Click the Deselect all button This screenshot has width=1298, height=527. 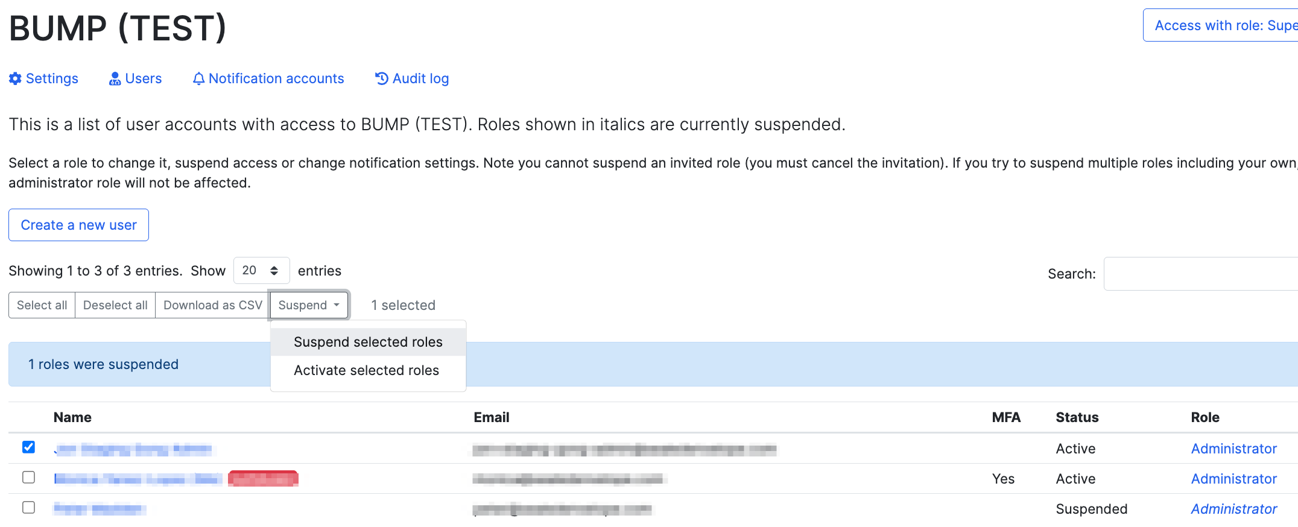pyautogui.click(x=115, y=305)
